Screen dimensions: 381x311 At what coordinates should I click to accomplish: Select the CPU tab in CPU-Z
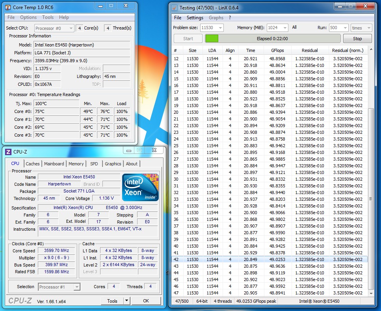click(15, 163)
